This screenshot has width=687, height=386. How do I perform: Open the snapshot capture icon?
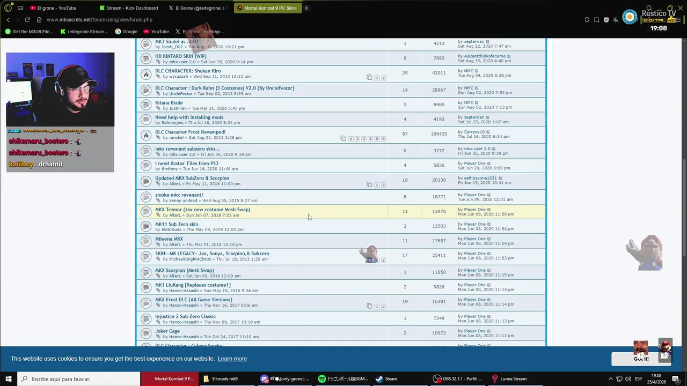596,20
